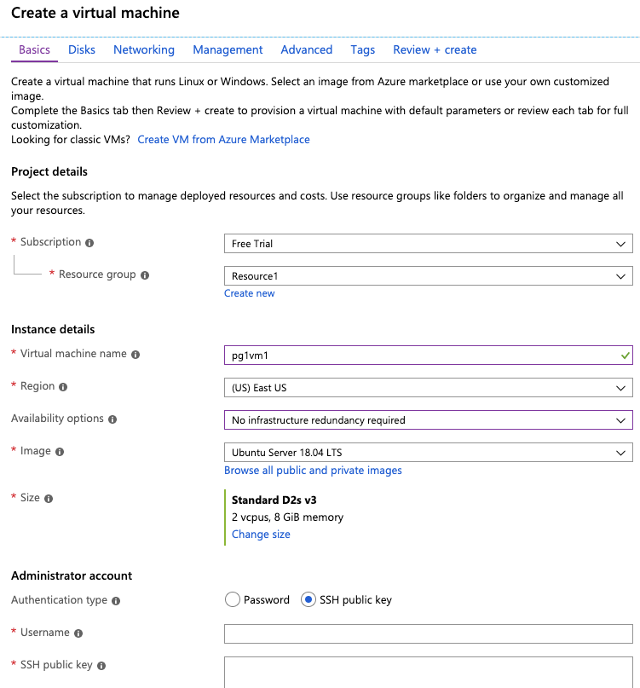
Task: Open the Region (US) East US dropdown
Action: click(x=428, y=387)
